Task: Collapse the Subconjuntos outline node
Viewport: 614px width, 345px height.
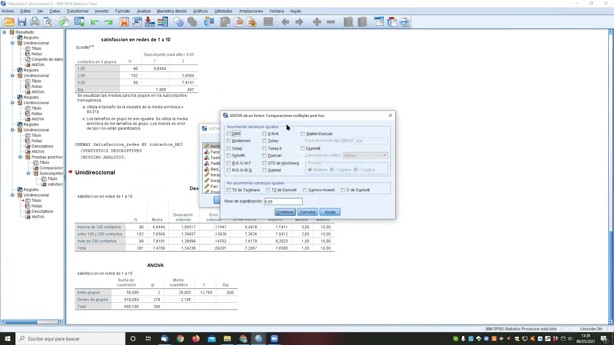Action: [x=28, y=173]
